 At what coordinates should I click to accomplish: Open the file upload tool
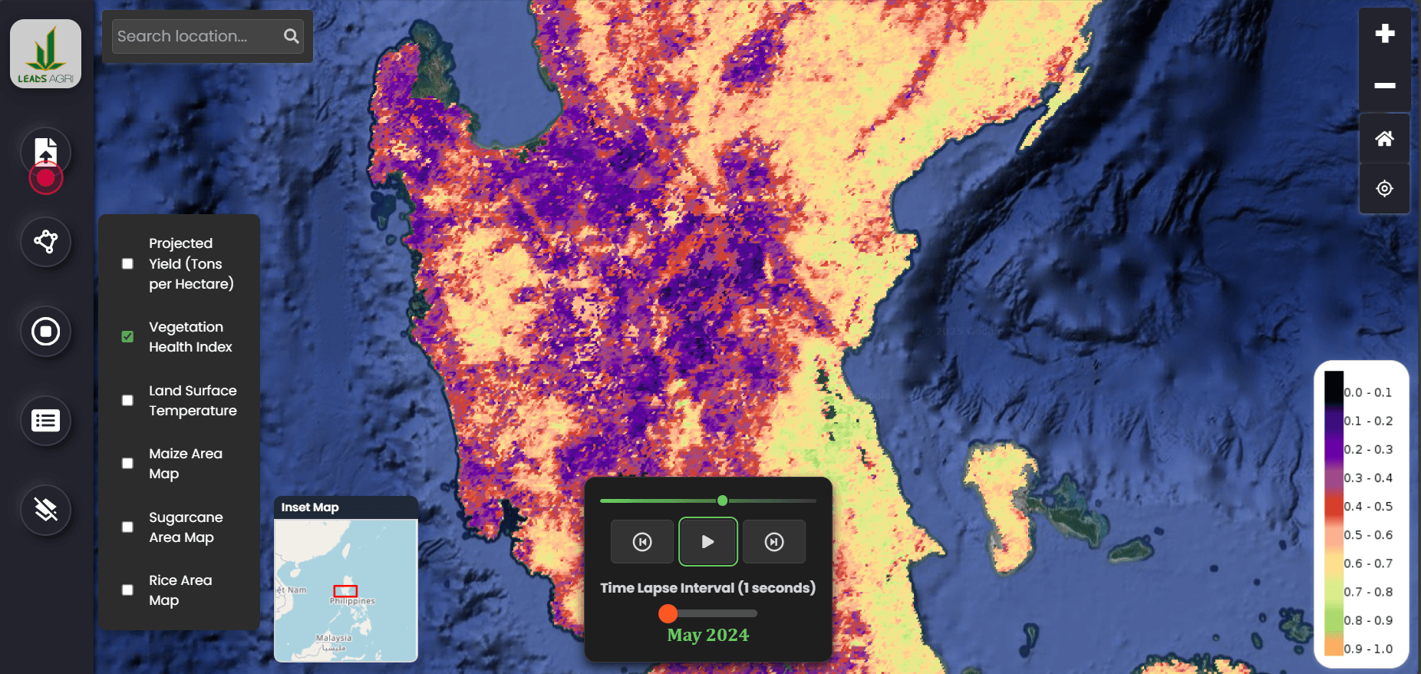(46, 150)
